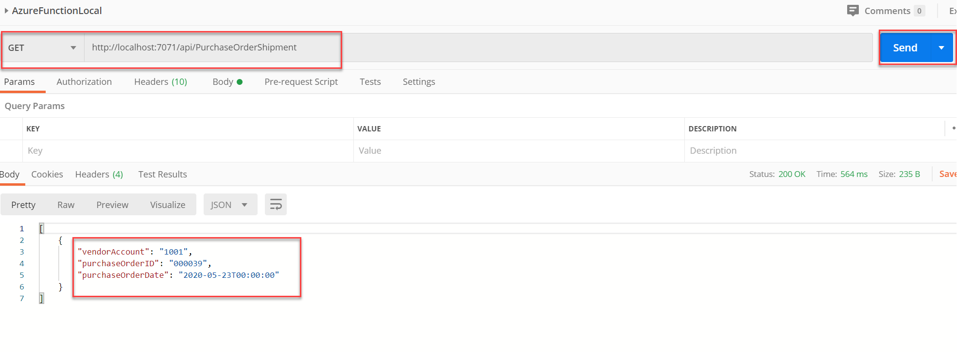Open the JSON format dropdown
This screenshot has height=352, width=957.
[x=230, y=205]
